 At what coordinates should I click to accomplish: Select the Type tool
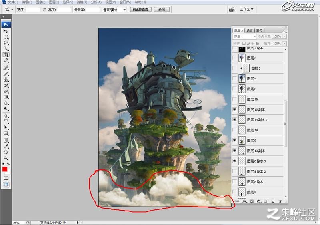tap(6, 122)
